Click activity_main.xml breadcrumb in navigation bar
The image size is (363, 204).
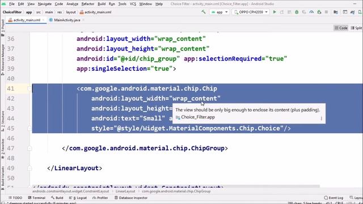[95, 12]
